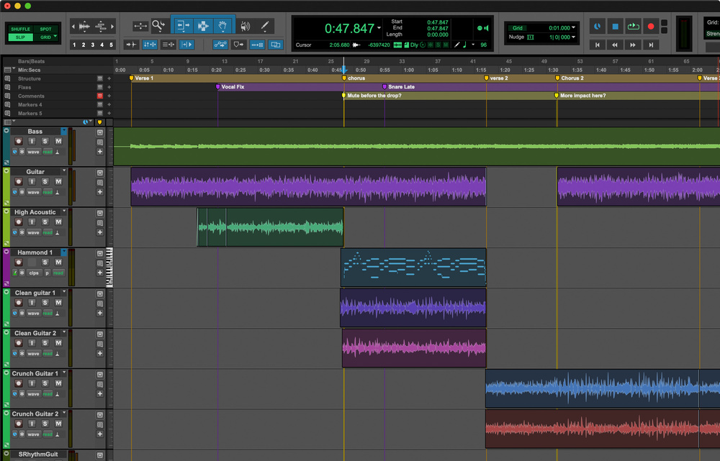The width and height of the screenshot is (720, 461).
Task: Switch to SPOT edit mode
Action: [46, 30]
